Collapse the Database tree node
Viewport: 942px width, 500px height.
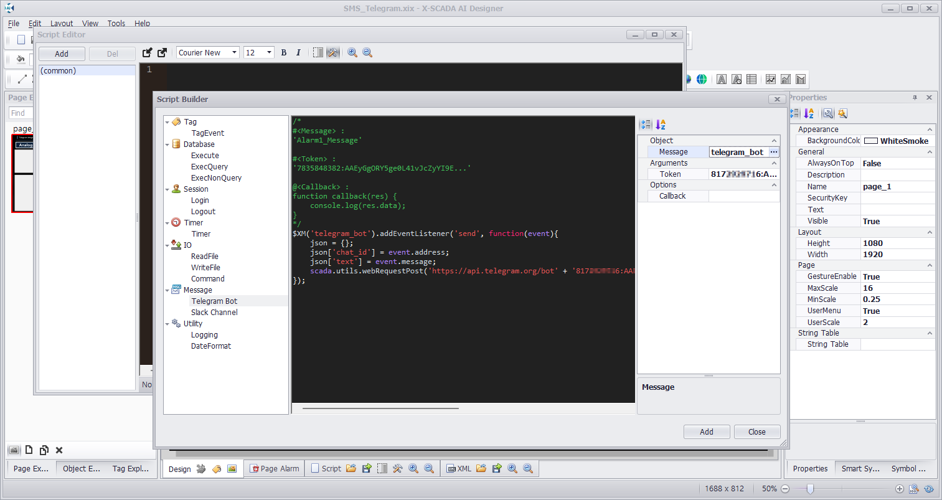click(x=167, y=144)
